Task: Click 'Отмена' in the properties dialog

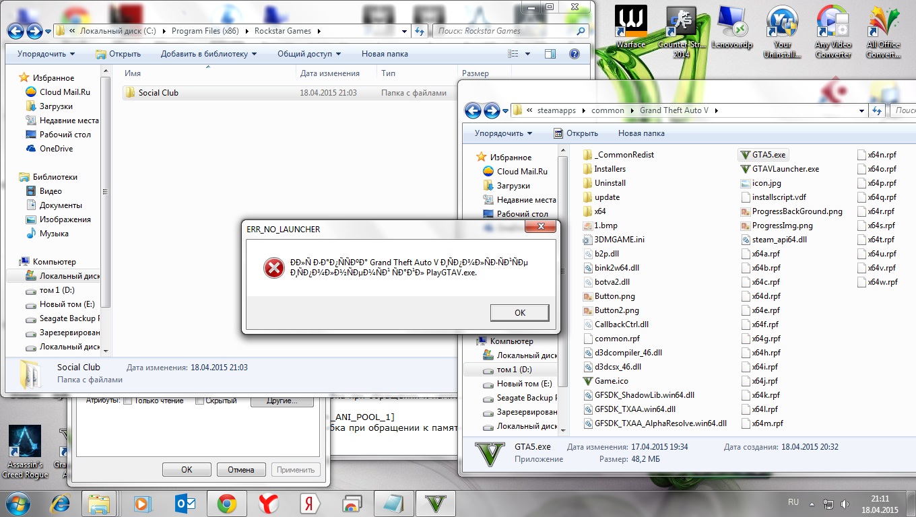Action: 240,470
